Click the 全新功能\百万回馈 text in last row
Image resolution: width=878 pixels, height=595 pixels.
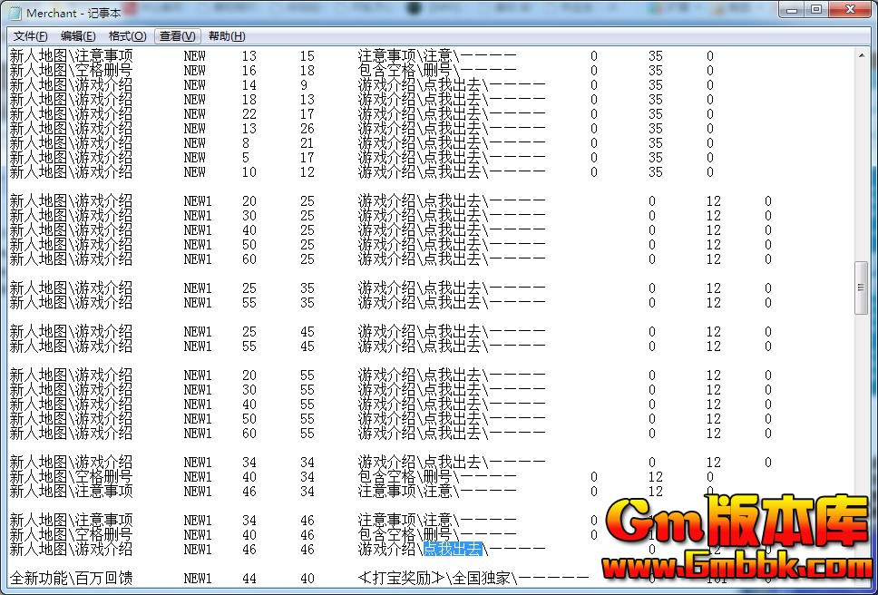click(71, 579)
